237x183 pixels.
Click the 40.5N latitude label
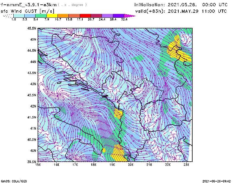pyautogui.click(x=32, y=140)
